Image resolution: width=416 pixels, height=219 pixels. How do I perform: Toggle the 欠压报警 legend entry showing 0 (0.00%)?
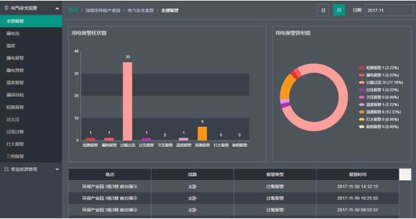click(379, 97)
